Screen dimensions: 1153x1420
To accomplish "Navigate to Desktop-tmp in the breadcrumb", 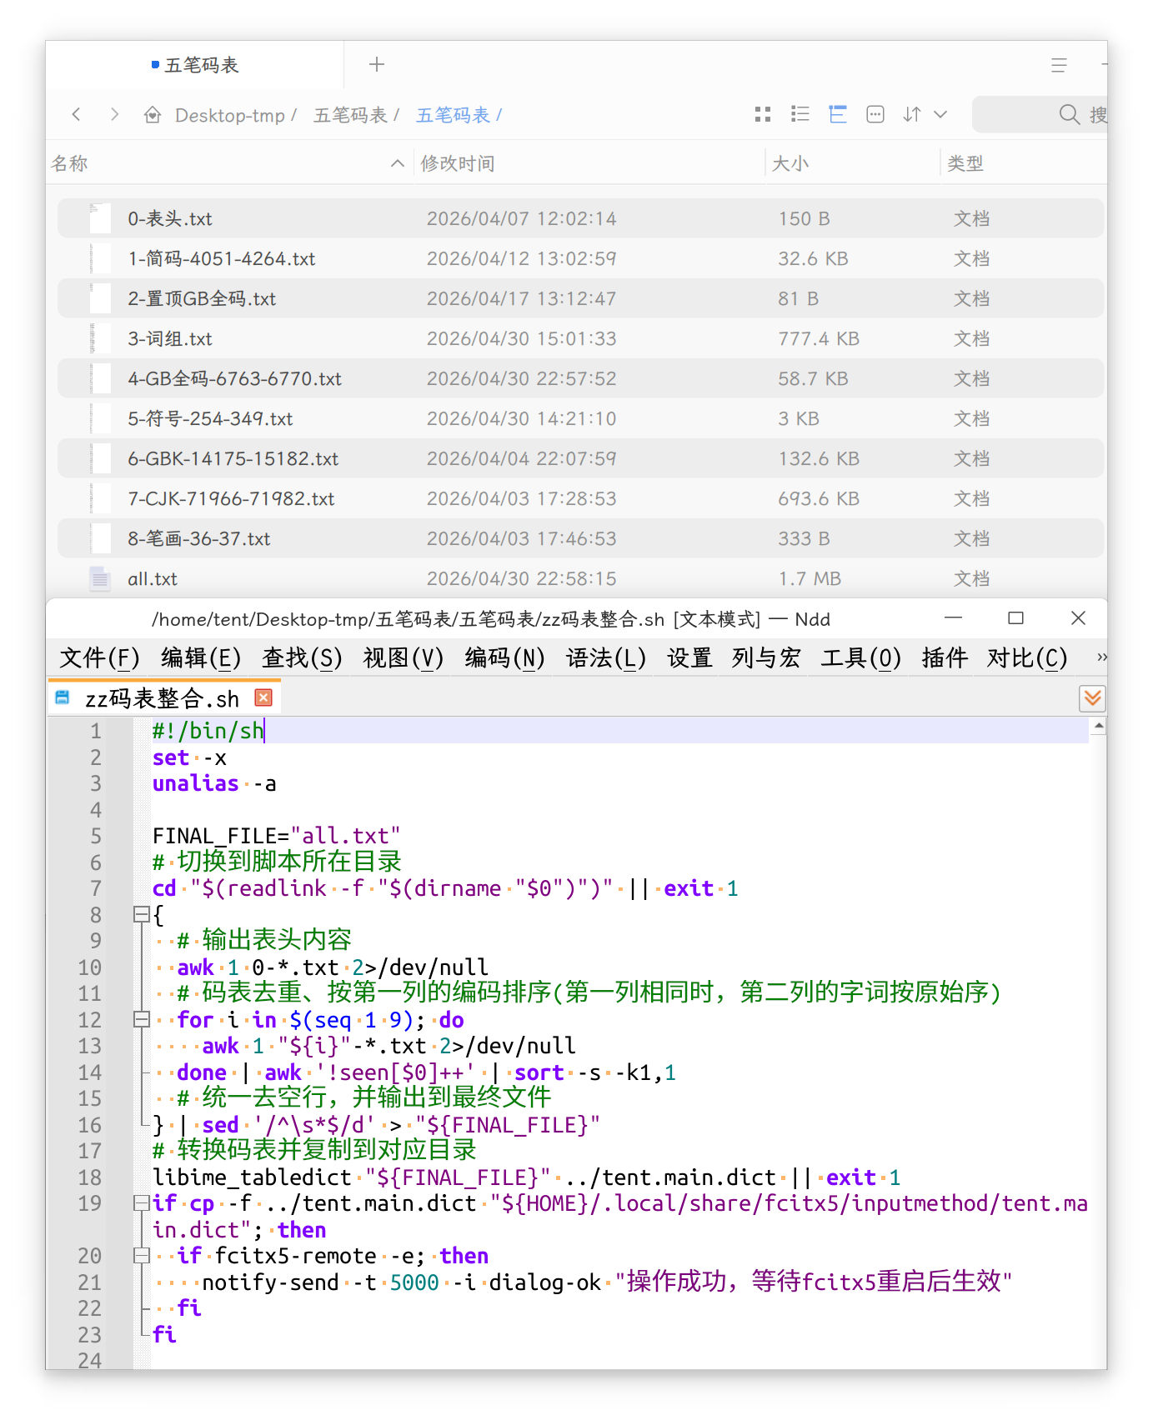I will tap(230, 115).
